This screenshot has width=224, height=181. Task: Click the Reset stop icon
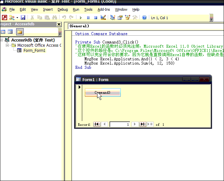pyautogui.click(x=95, y=18)
